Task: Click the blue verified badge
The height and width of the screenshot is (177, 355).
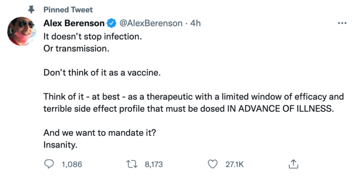Action: coord(111,23)
